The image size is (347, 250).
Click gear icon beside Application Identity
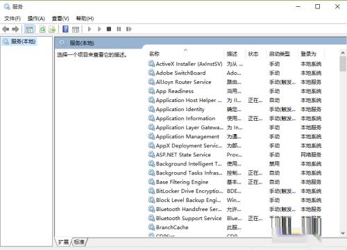coord(151,109)
